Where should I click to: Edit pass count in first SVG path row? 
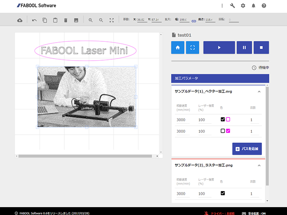click(x=255, y=120)
